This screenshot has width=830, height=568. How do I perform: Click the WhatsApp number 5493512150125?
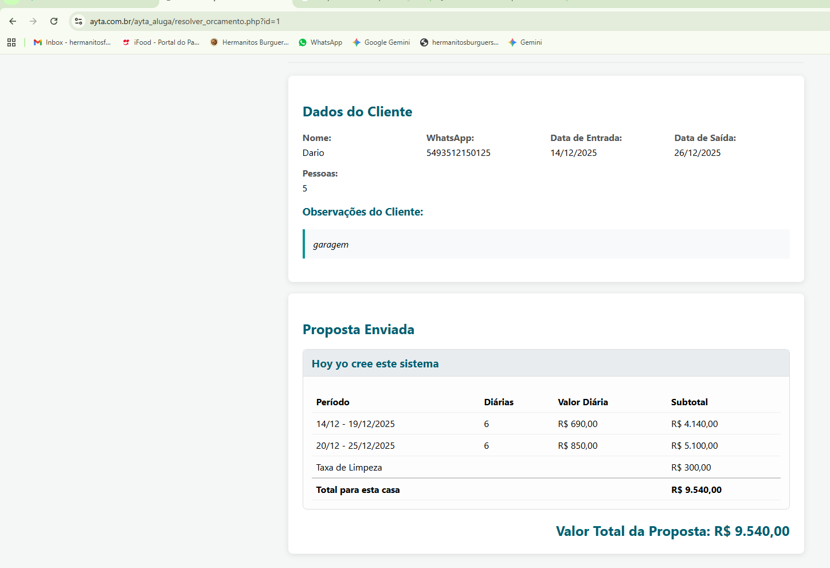458,153
